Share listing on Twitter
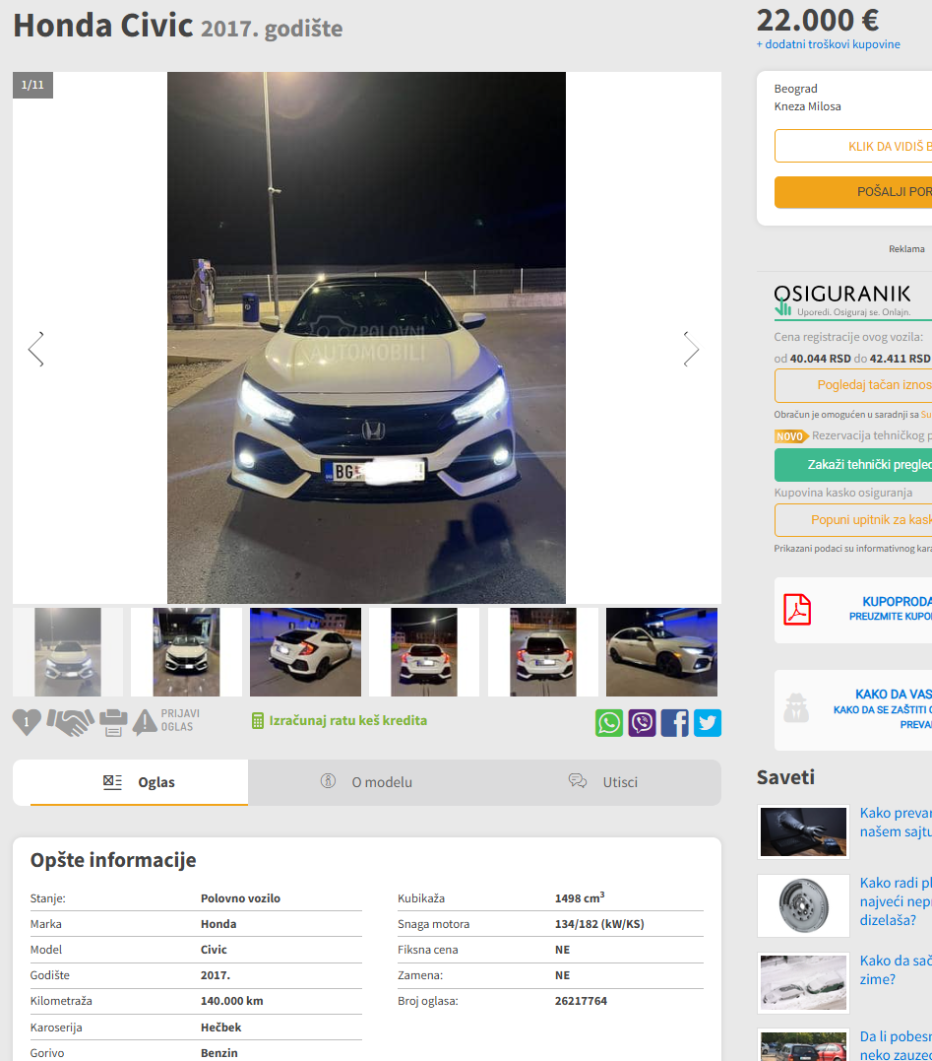The width and height of the screenshot is (932, 1061). point(707,723)
